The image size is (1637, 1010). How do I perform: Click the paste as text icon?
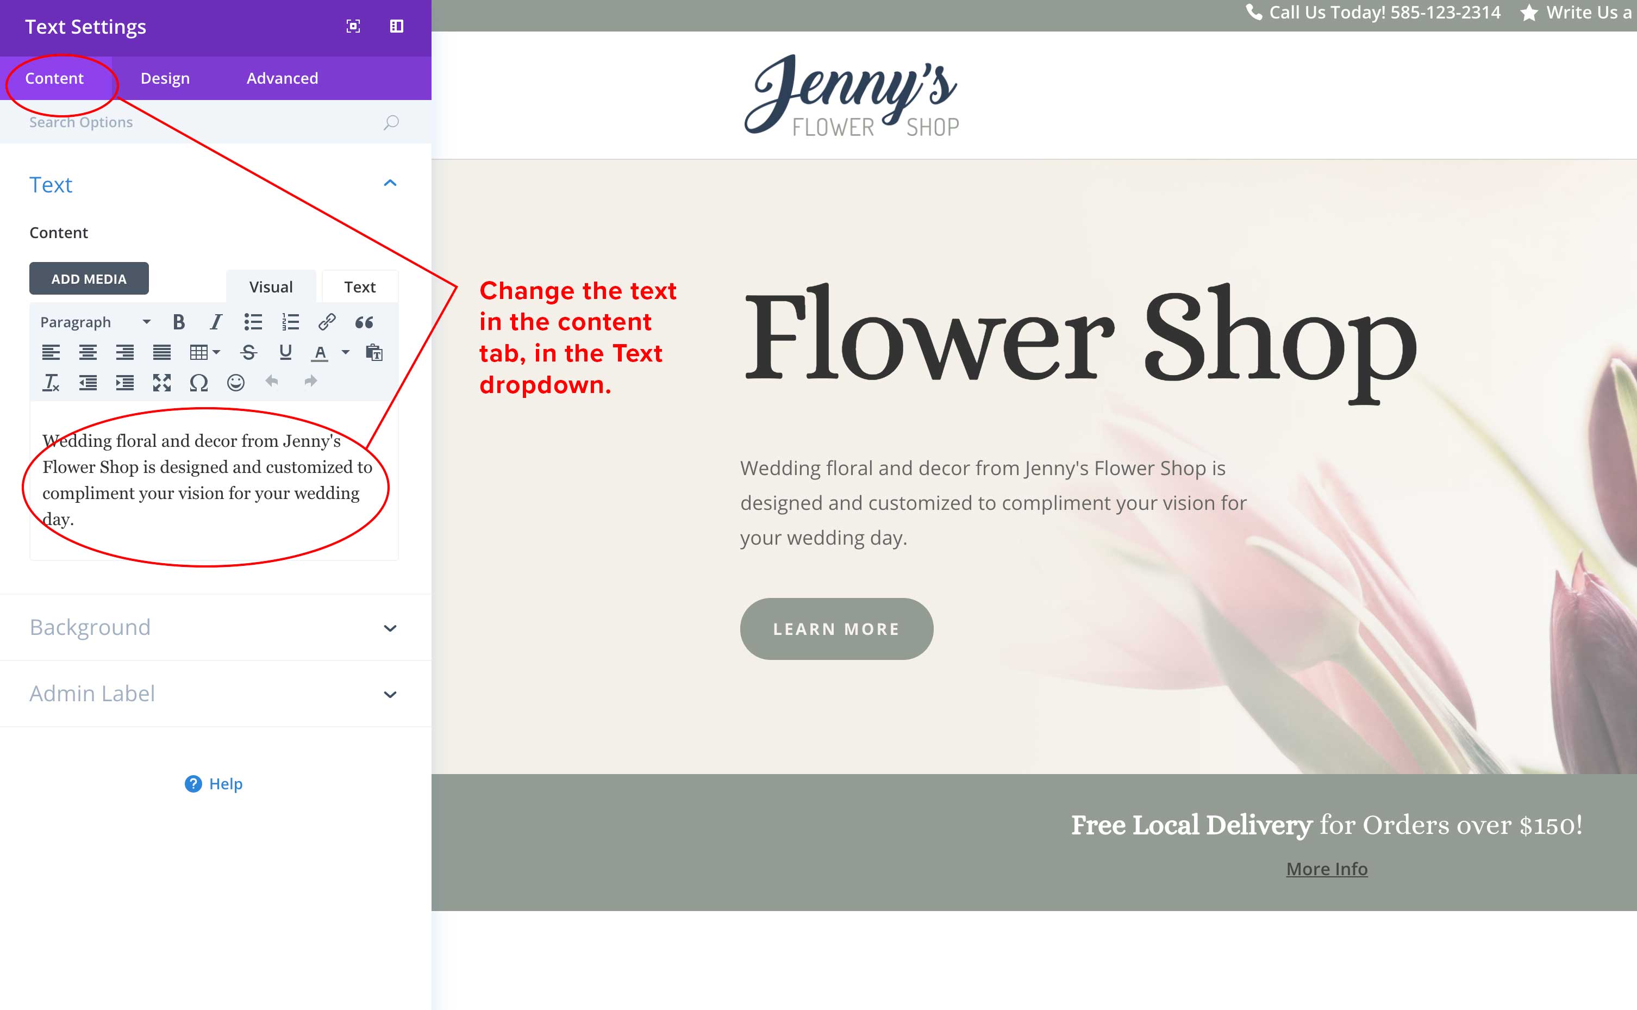pyautogui.click(x=374, y=352)
